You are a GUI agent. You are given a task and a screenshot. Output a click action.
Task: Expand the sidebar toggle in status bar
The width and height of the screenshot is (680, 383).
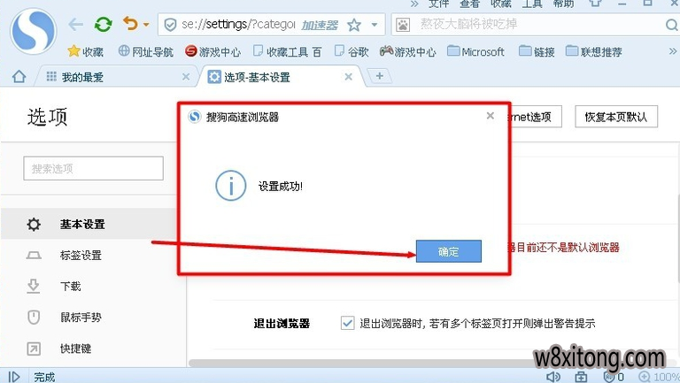coord(14,377)
